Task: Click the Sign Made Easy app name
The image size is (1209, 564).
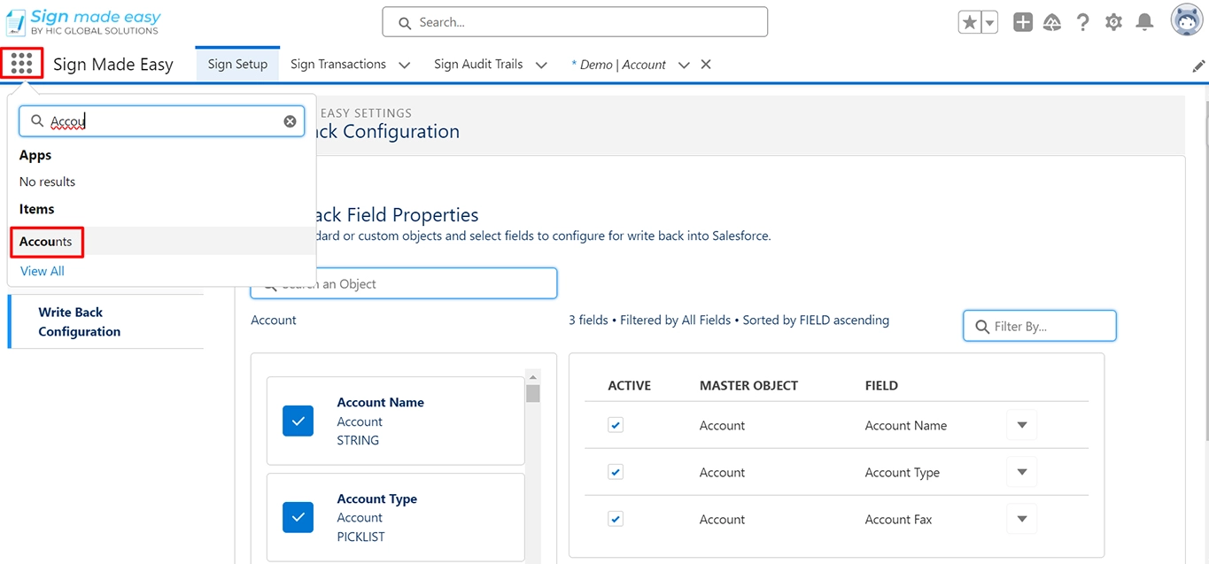Action: [x=113, y=64]
